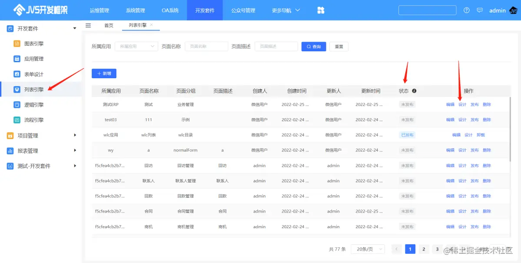The width and height of the screenshot is (521, 263).
Task: Open the 流程引擎 sidebar icon
Action: (17, 120)
